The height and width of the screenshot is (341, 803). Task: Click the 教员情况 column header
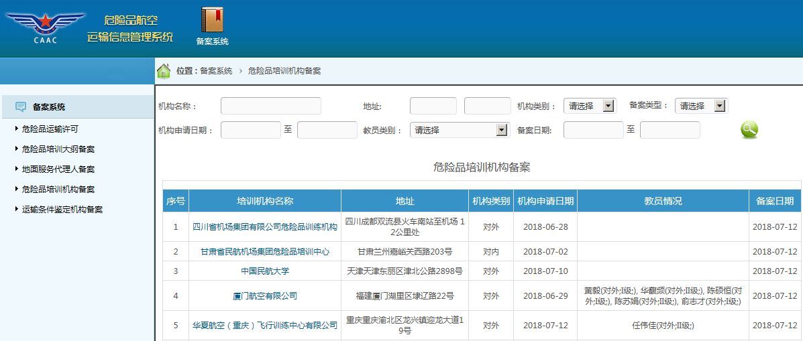(663, 201)
